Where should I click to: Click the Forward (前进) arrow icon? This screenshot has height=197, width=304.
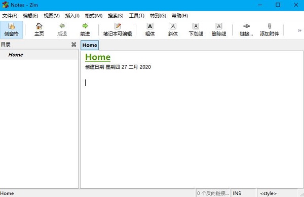tap(85, 26)
